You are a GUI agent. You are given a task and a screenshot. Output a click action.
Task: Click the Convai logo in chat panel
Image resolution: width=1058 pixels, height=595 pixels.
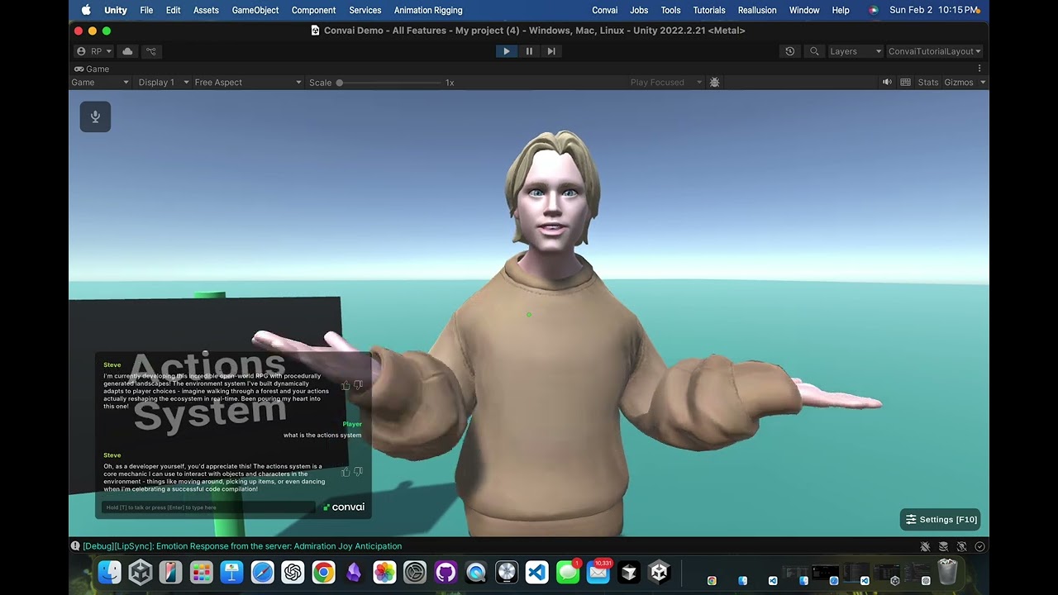(344, 507)
